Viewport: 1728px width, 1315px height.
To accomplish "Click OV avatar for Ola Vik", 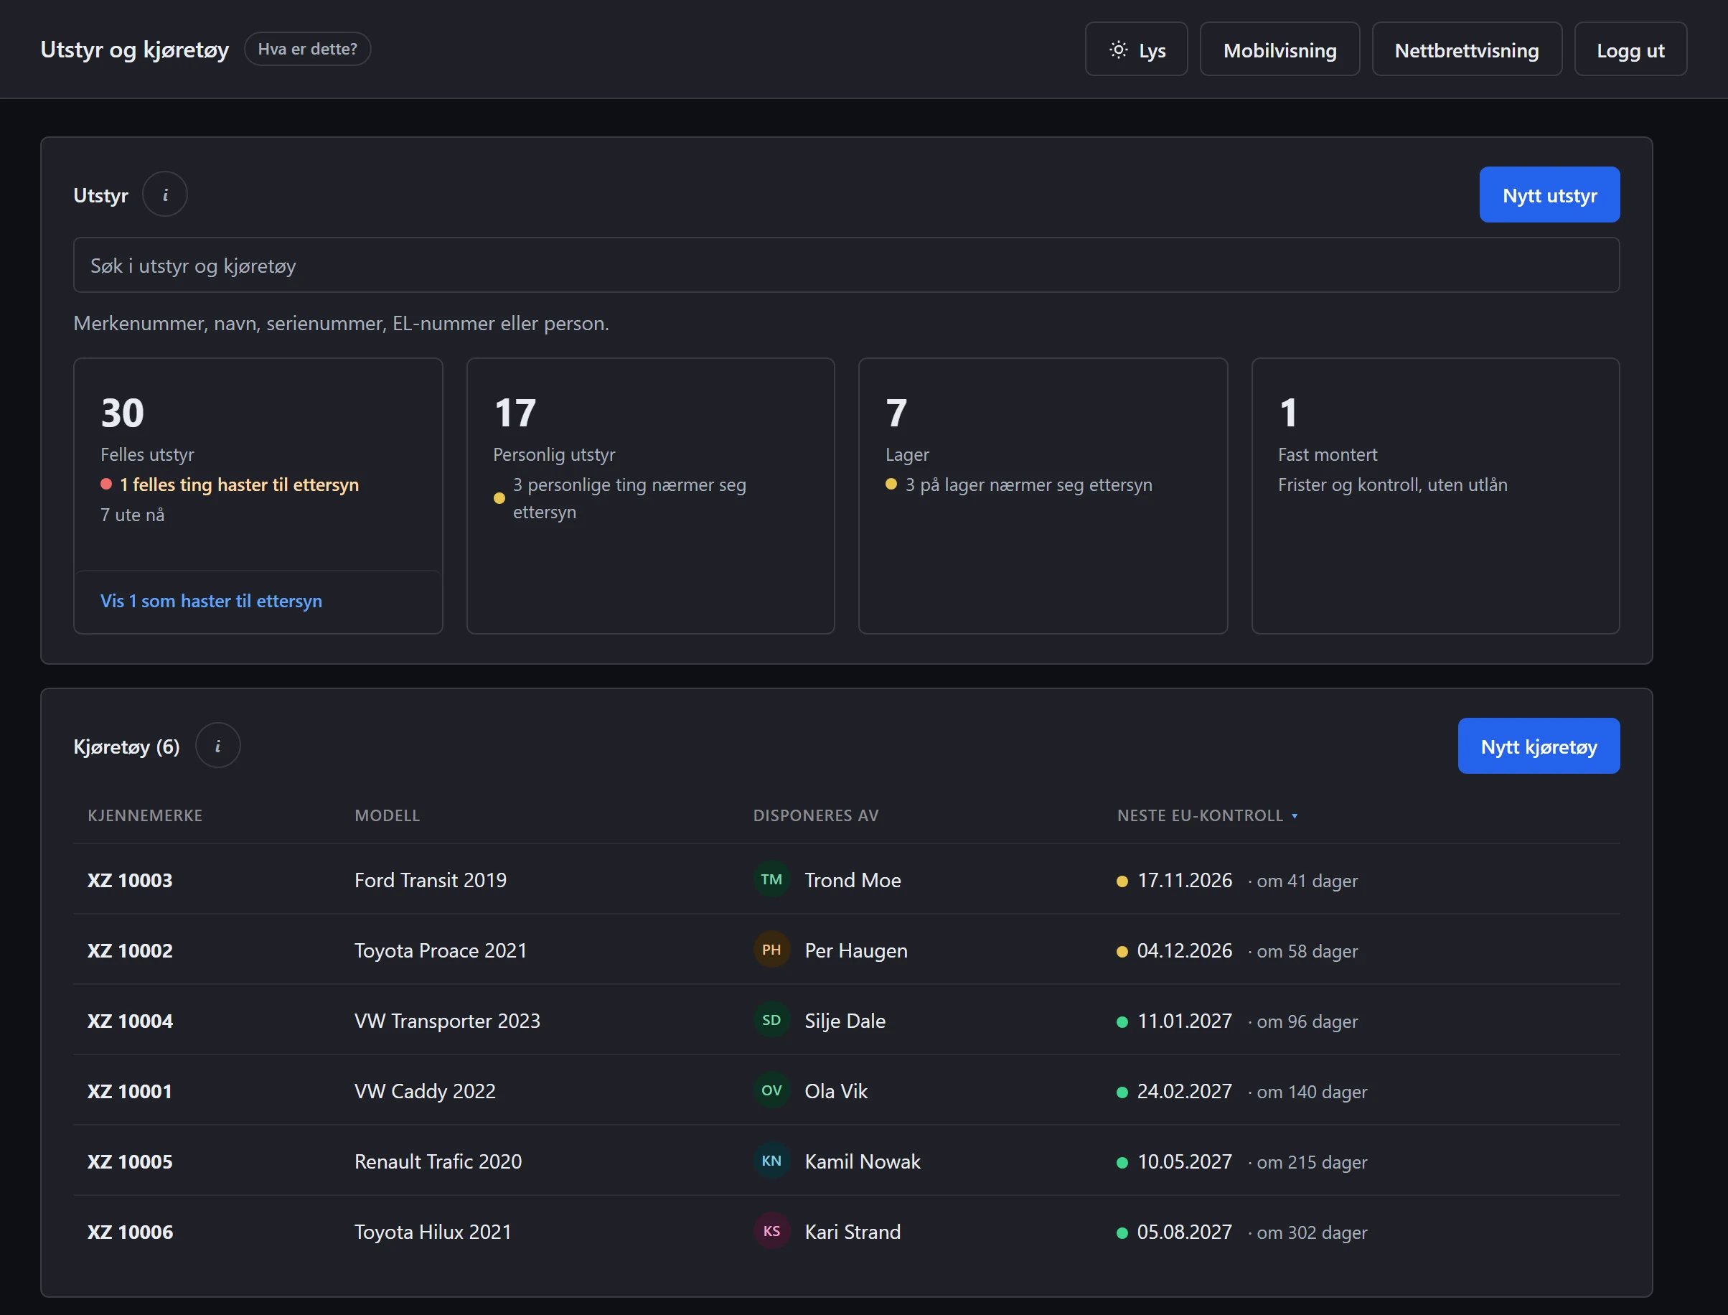I will (771, 1091).
